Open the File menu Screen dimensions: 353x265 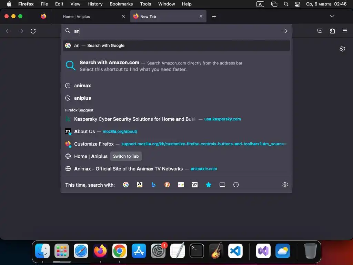coord(44,4)
